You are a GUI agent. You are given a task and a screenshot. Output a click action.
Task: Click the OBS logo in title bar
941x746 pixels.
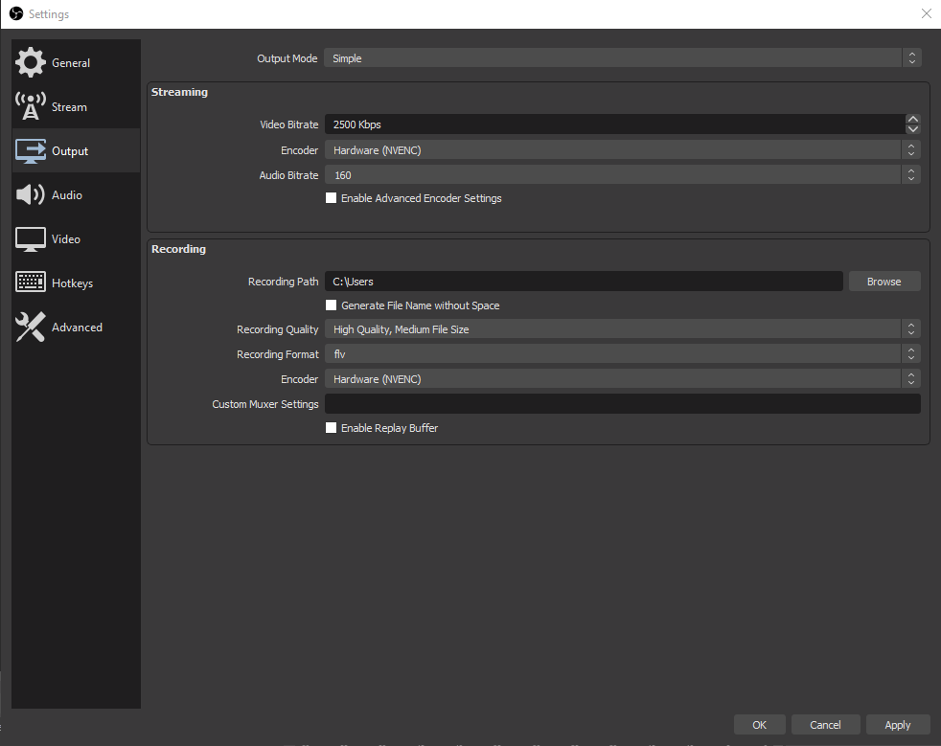(x=15, y=13)
